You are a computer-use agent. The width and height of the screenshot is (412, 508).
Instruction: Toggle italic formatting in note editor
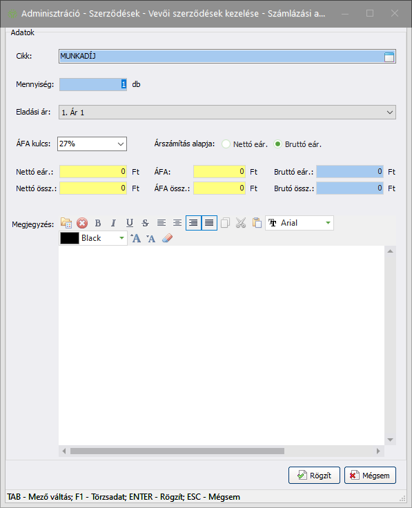coord(113,223)
